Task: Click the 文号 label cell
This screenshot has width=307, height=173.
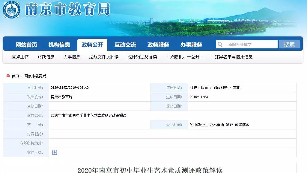Action: click(x=26, y=125)
